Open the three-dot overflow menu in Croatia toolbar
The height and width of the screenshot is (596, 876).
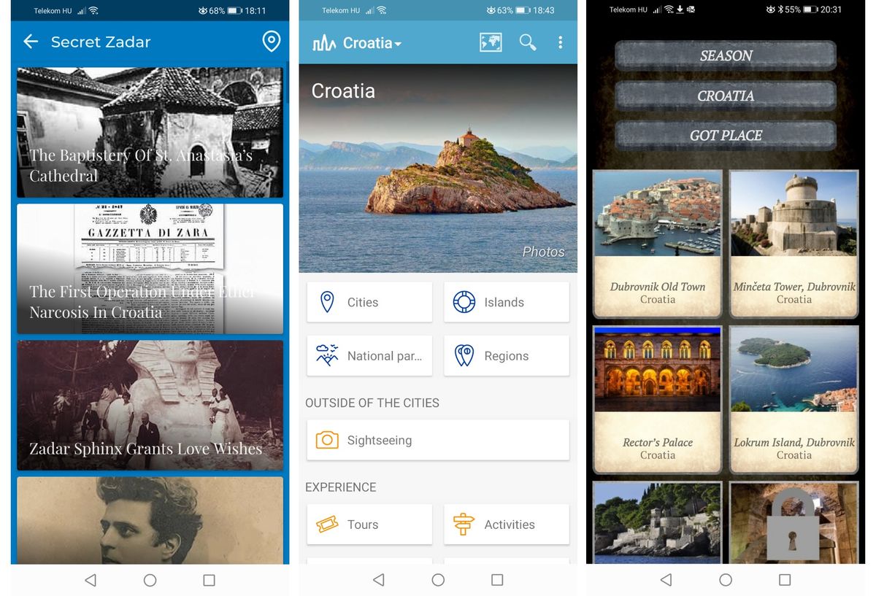tap(560, 43)
